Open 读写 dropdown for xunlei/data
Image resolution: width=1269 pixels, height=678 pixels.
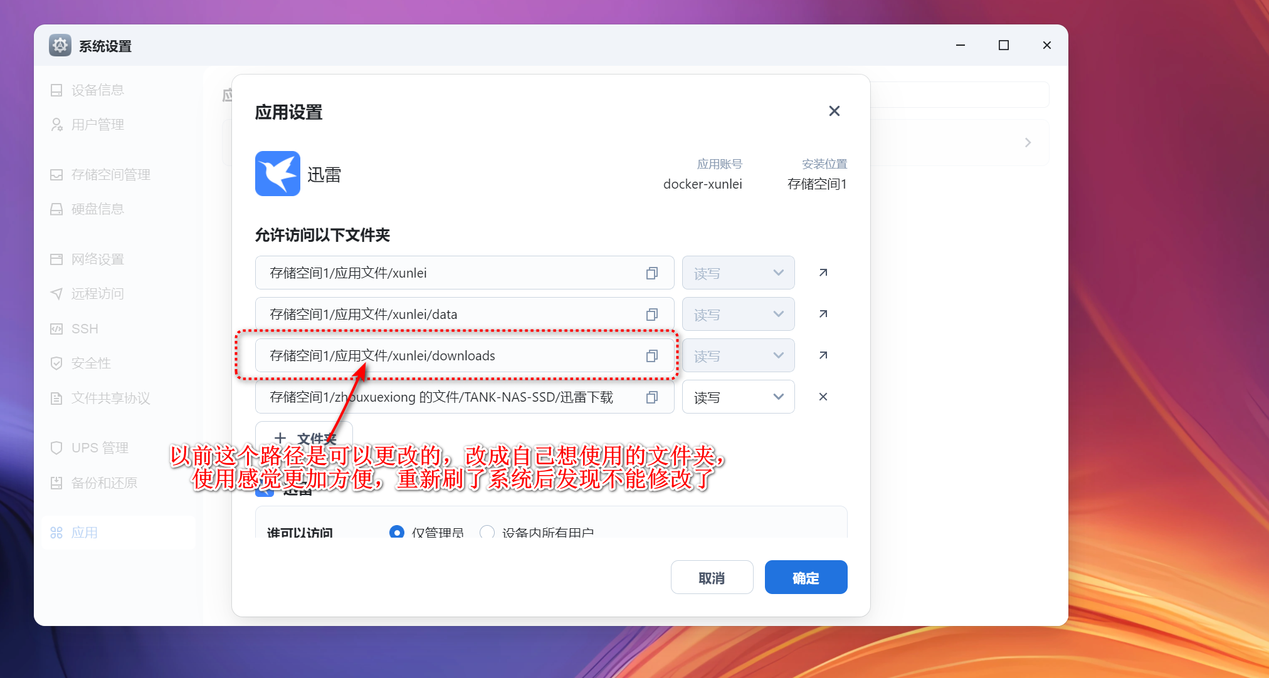click(738, 315)
